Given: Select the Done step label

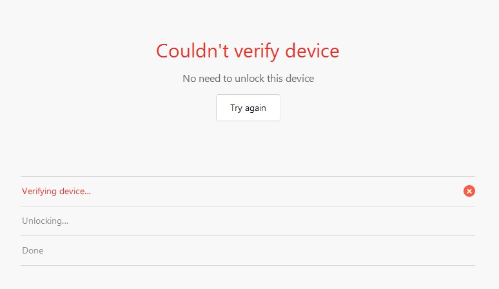Looking at the screenshot, I should pyautogui.click(x=33, y=250).
